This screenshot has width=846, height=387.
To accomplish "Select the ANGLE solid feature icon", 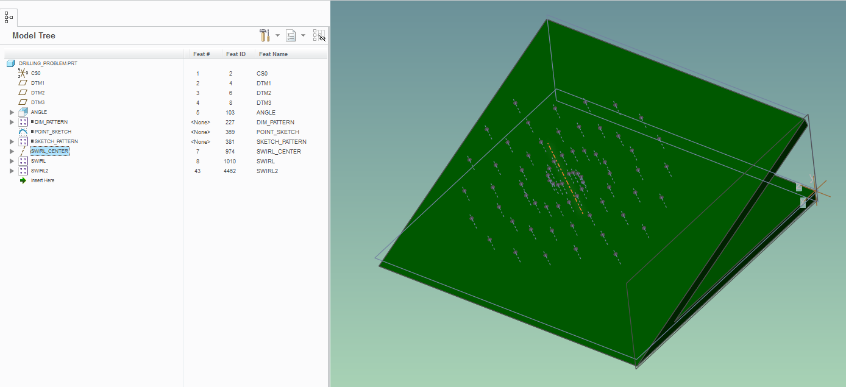I will point(22,112).
